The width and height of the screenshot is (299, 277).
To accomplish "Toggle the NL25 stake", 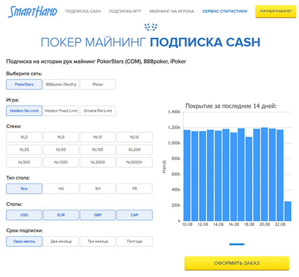I will point(24,150).
